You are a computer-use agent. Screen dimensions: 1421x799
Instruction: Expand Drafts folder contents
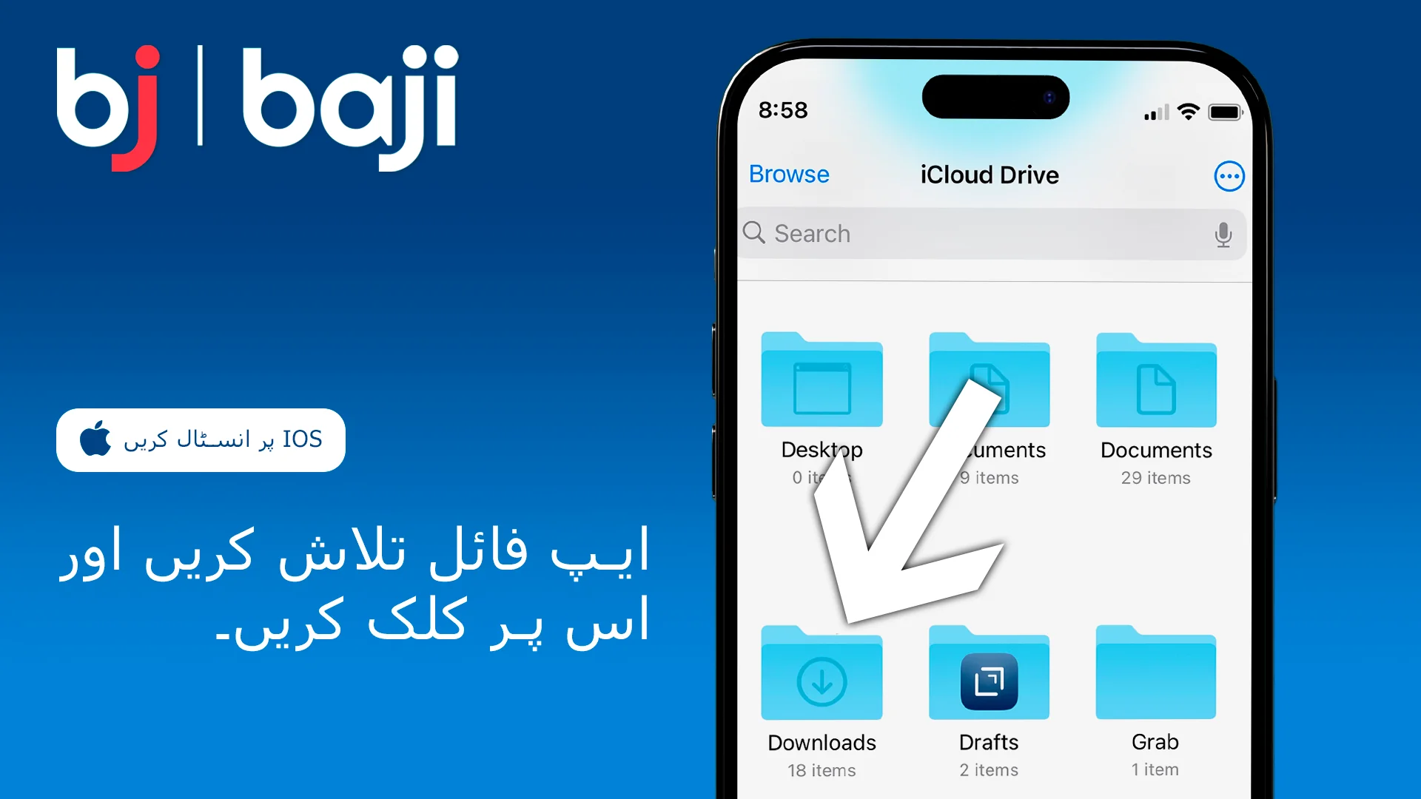pyautogui.click(x=988, y=676)
